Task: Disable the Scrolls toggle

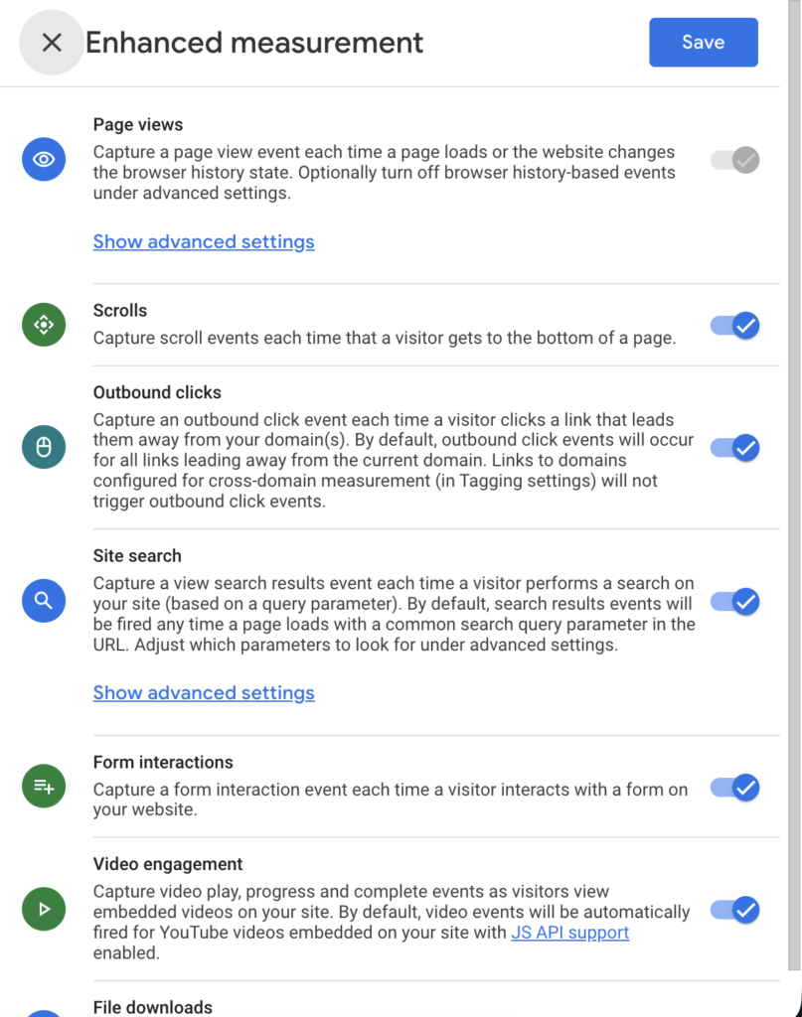Action: coord(735,325)
